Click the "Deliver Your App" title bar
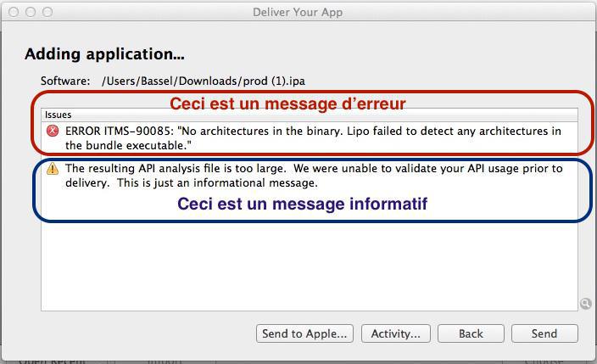 point(298,12)
